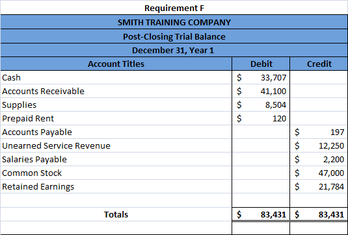Viewport: 348px width, 235px height.
Task: Select the 'Supplies' account cell
Action: coord(116,105)
